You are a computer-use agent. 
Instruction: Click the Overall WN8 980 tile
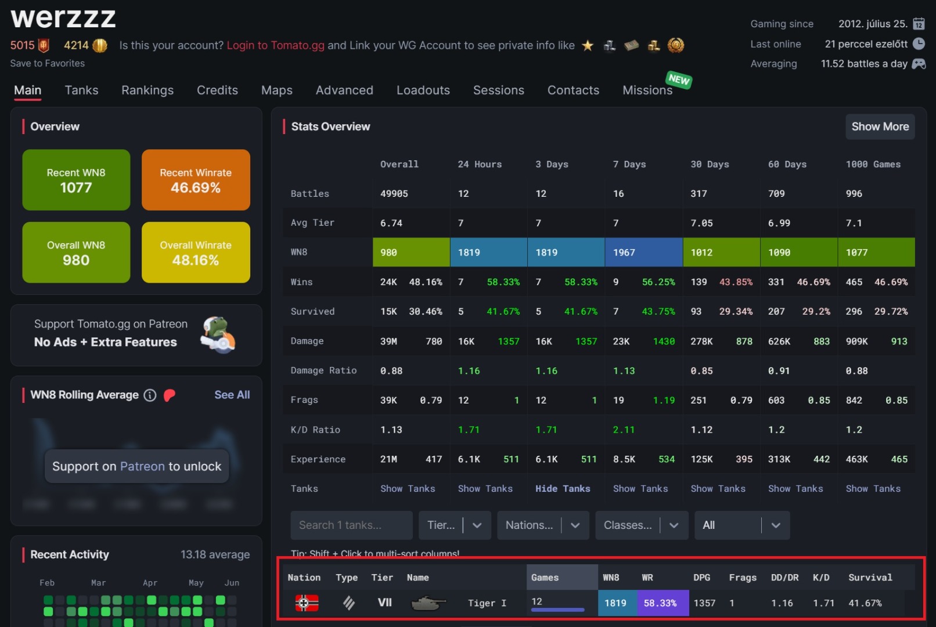76,253
